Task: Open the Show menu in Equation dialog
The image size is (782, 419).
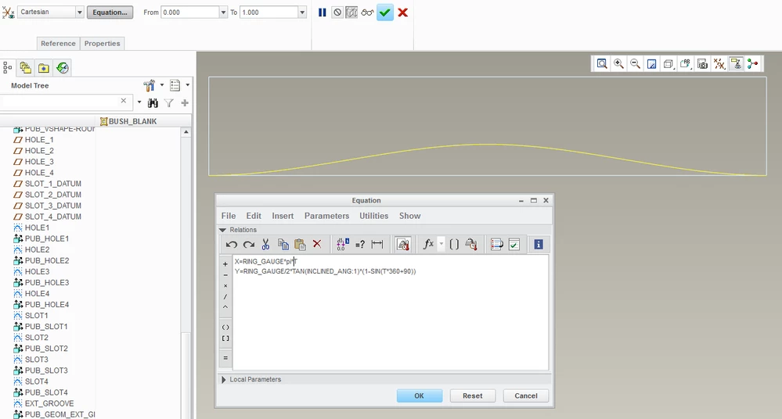Action: point(409,216)
